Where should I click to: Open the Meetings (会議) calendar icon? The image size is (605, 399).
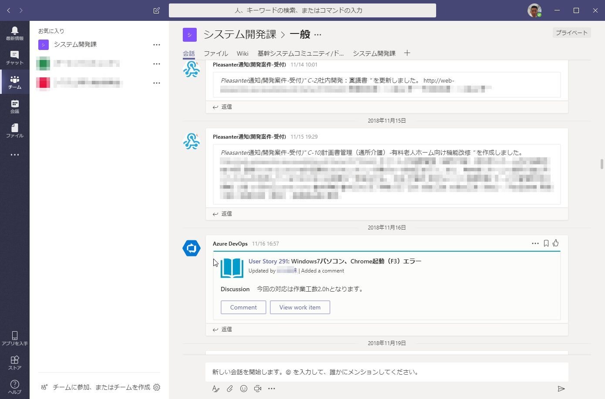[x=14, y=106]
